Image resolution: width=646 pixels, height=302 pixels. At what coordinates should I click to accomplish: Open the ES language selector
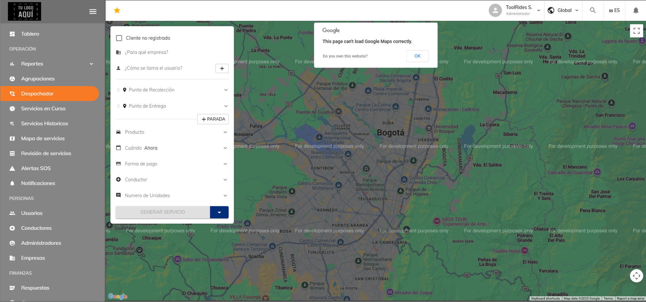614,10
